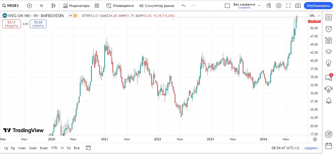The width and height of the screenshot is (334, 154).
Task: Toggle the 'коррект.' adjusted data option
Action: (312, 148)
